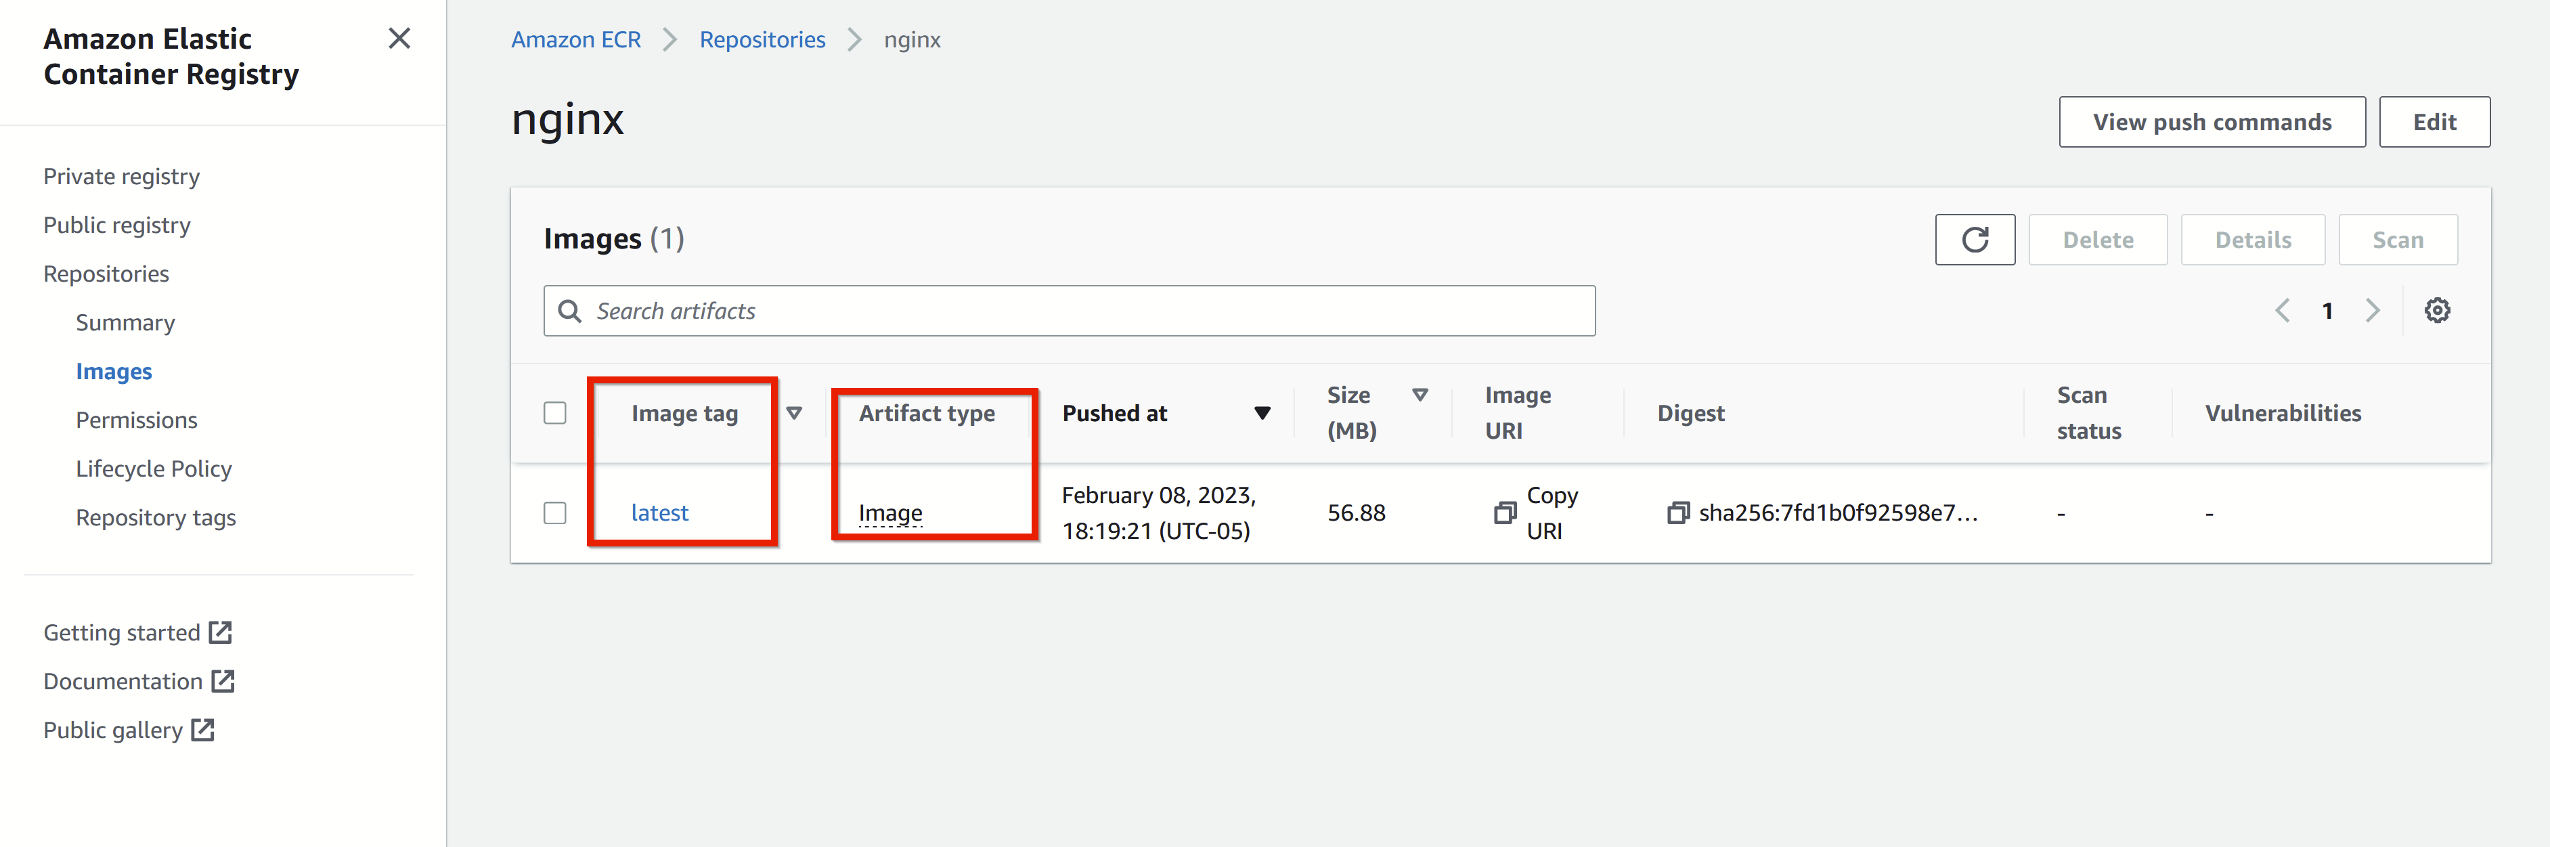Open Lifecycle Policy in sidebar
This screenshot has width=2550, height=847.
(x=154, y=469)
